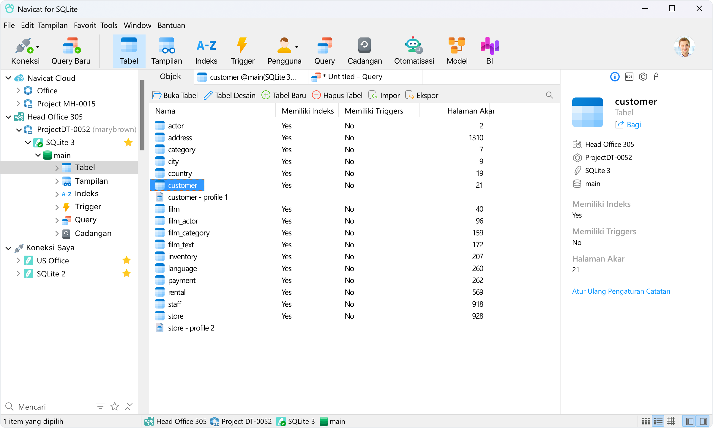The width and height of the screenshot is (713, 428).
Task: Create a Query Baru from toolbar
Action: (71, 51)
